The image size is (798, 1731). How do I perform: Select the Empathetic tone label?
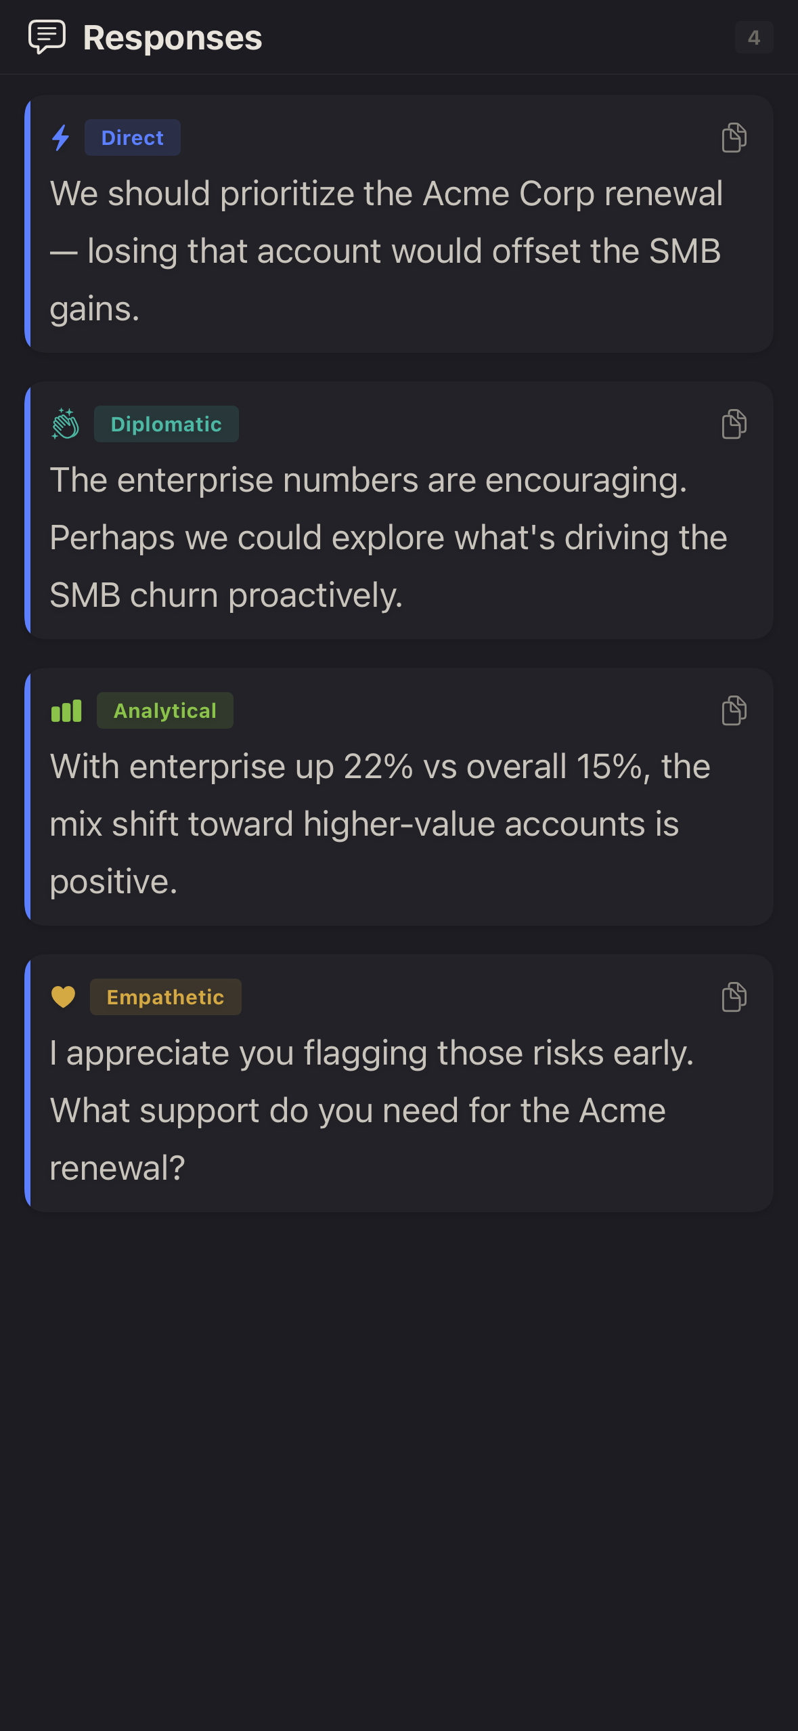pyautogui.click(x=165, y=997)
